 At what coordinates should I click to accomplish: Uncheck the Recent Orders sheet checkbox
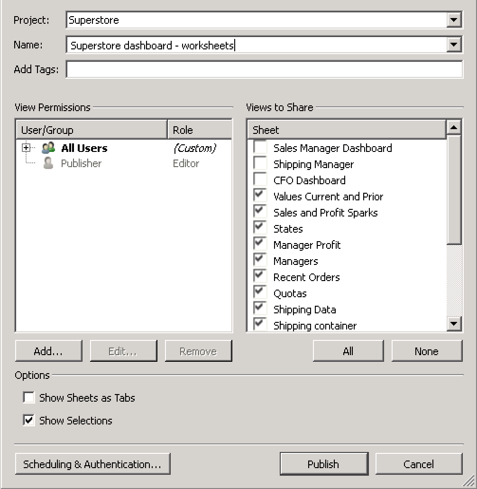click(260, 276)
